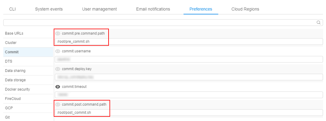Toggle visibility eye for commit.pre.command.path
Screen dimensions: 326x121
tap(58, 34)
